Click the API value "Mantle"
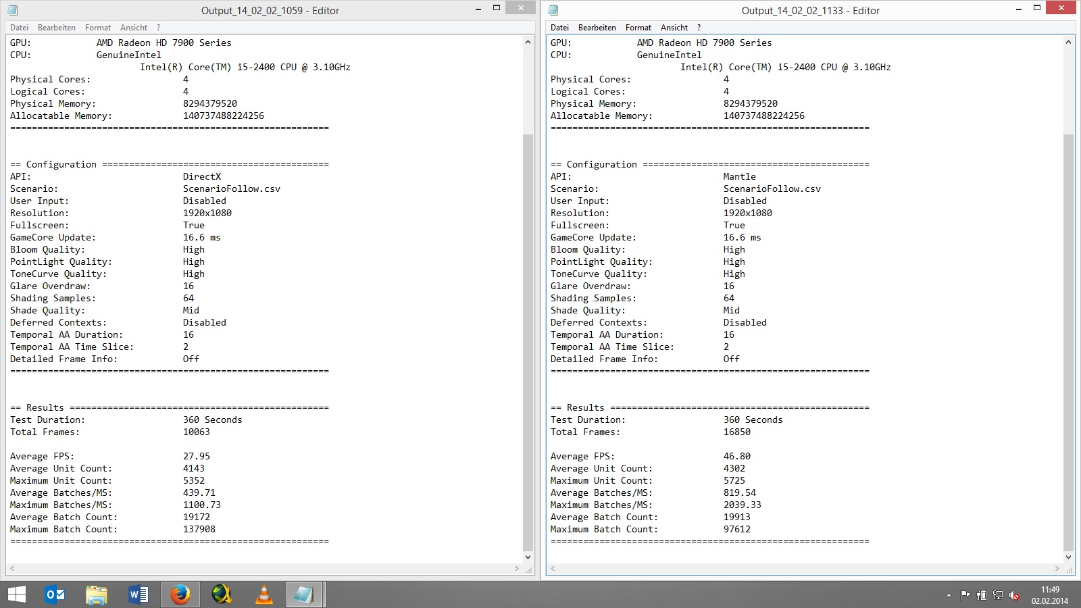The height and width of the screenshot is (608, 1081). pyautogui.click(x=740, y=176)
